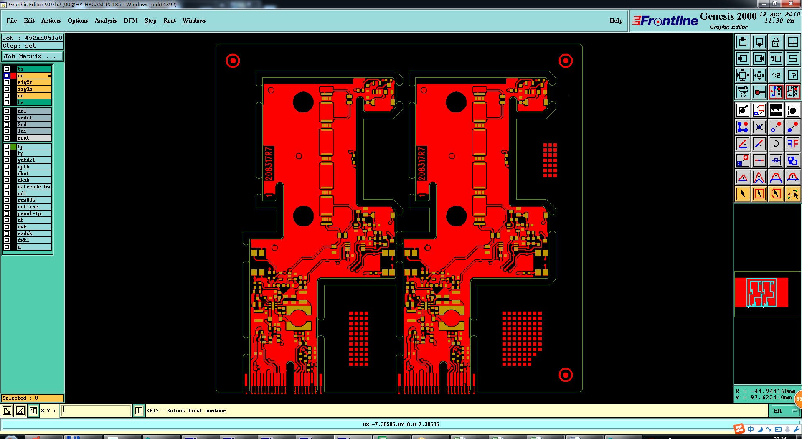
Task: Open the wrench and palette settings icon
Action: [743, 92]
